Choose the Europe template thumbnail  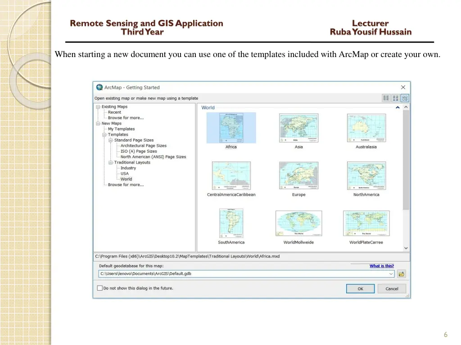click(299, 176)
